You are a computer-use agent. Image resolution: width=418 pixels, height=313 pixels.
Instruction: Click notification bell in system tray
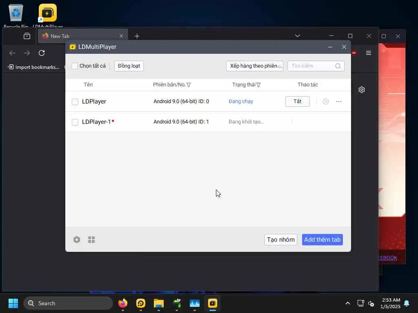point(407,303)
